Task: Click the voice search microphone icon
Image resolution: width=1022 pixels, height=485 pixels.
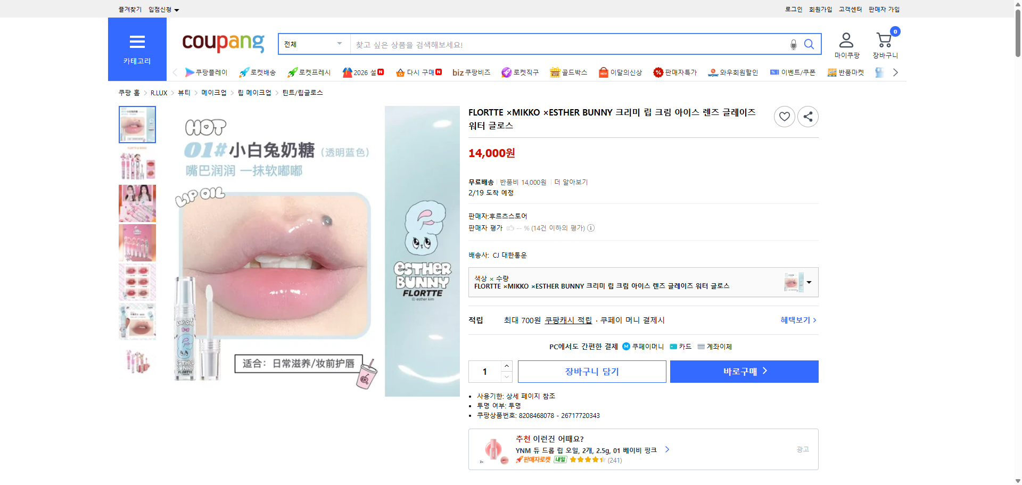Action: tap(793, 45)
